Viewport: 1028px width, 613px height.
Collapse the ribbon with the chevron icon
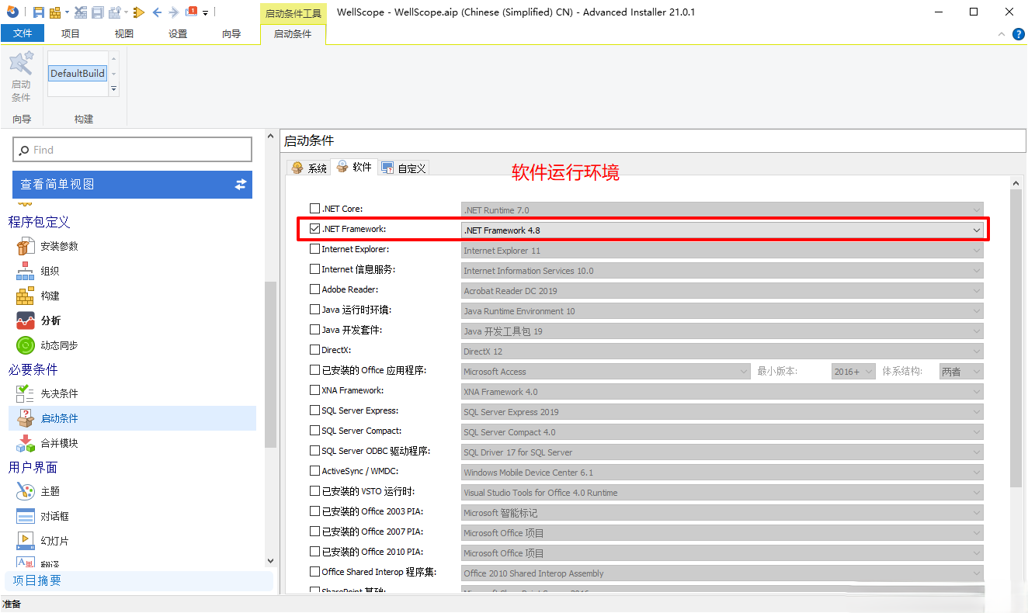(x=1002, y=34)
